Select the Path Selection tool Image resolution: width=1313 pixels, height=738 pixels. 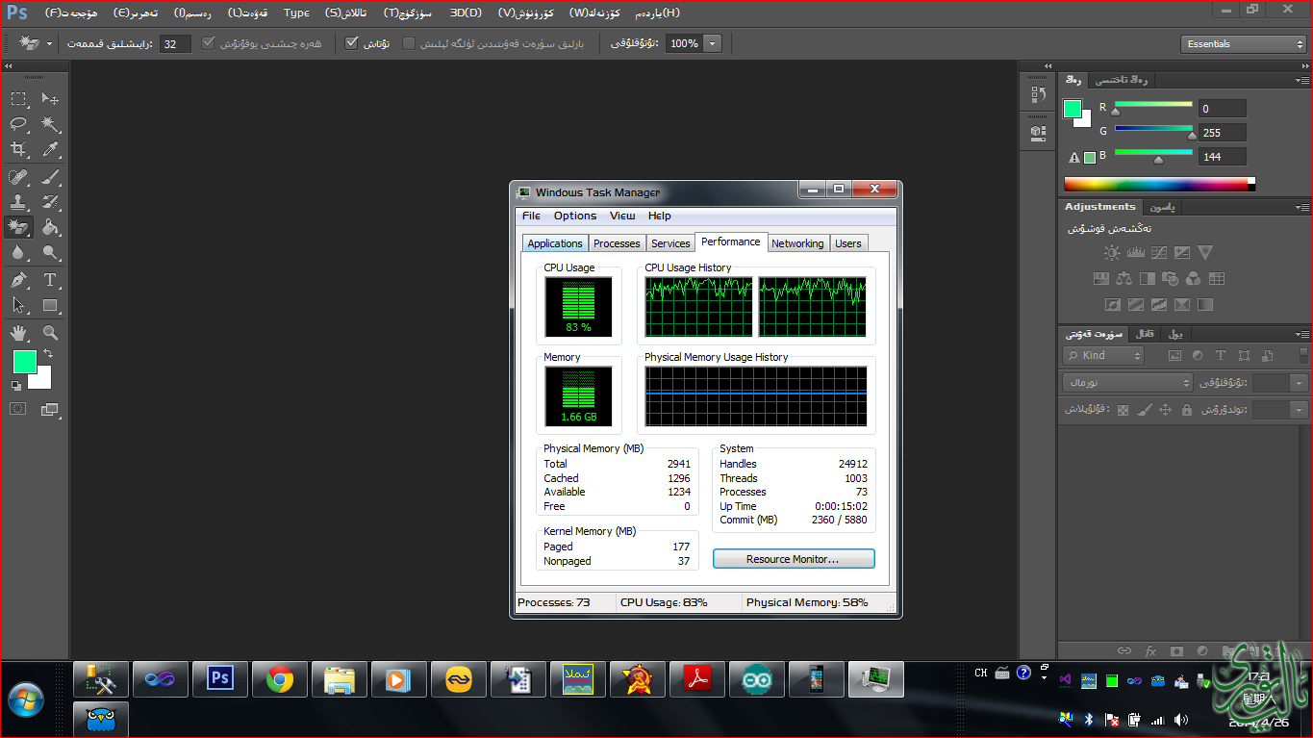pyautogui.click(x=18, y=306)
